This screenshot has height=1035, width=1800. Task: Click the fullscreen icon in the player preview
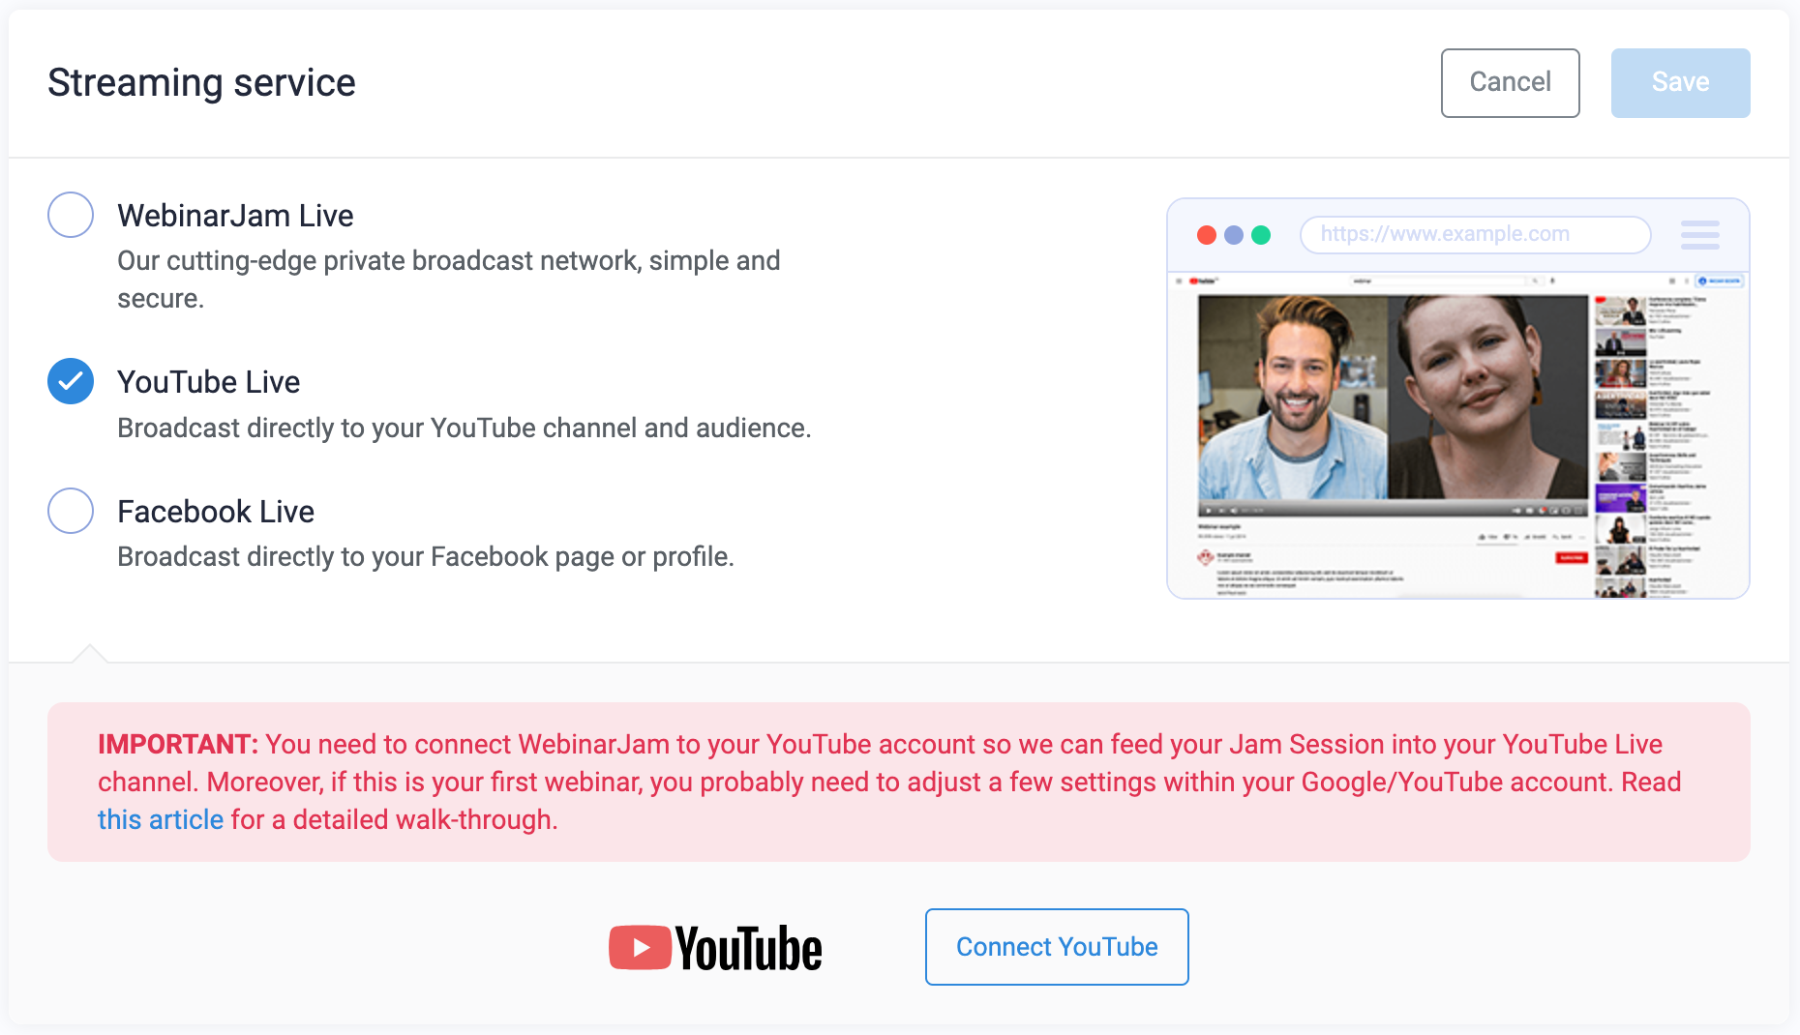point(1577,510)
